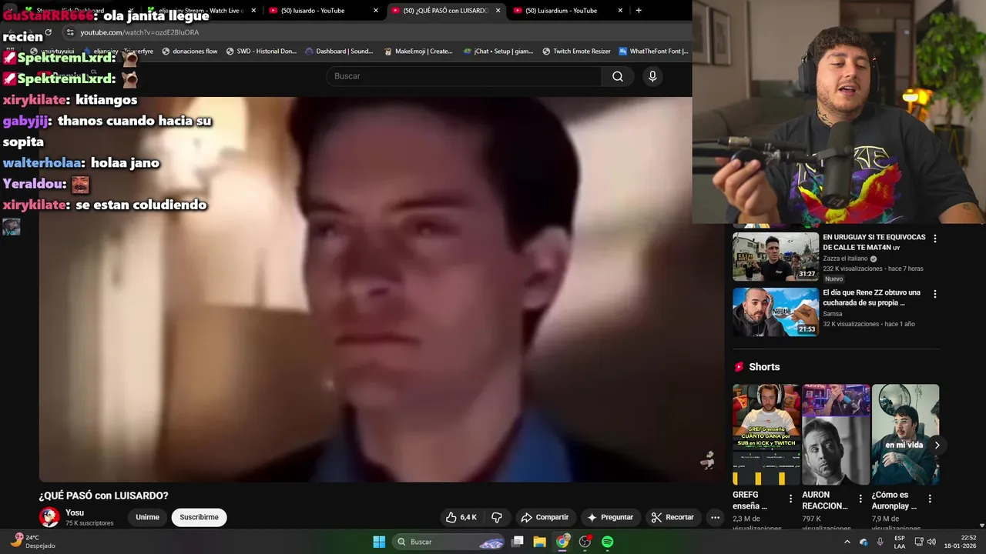The width and height of the screenshot is (986, 554).
Task: Open the Yosu channel name link
Action: [x=75, y=512]
